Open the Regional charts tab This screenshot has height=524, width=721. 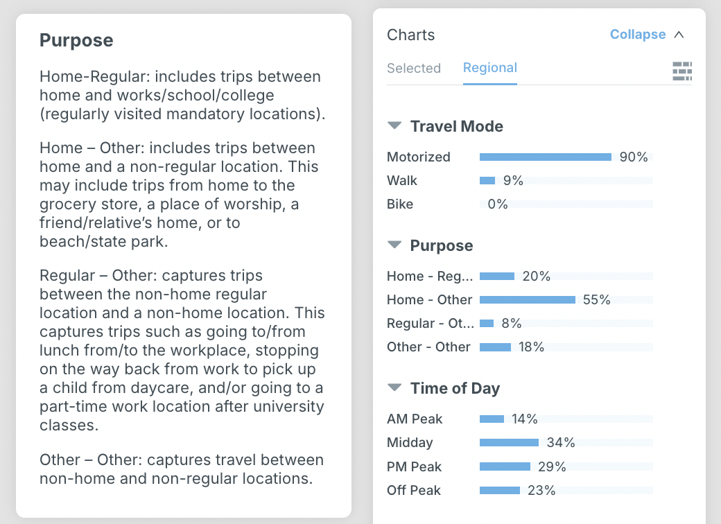pos(490,68)
